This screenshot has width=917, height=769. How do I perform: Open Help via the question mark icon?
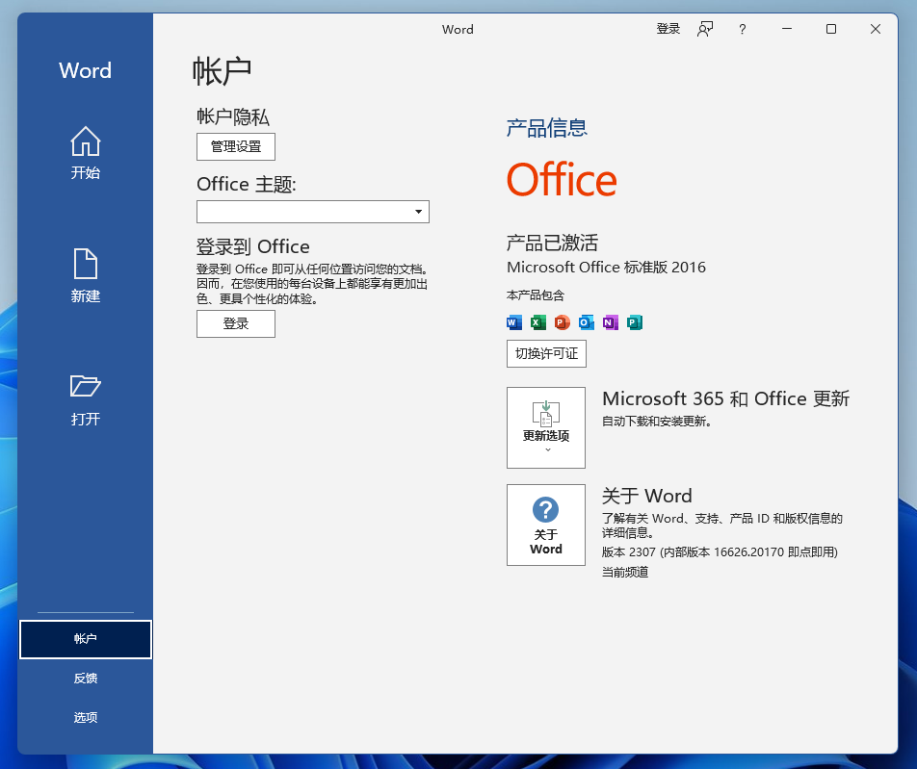tap(742, 29)
